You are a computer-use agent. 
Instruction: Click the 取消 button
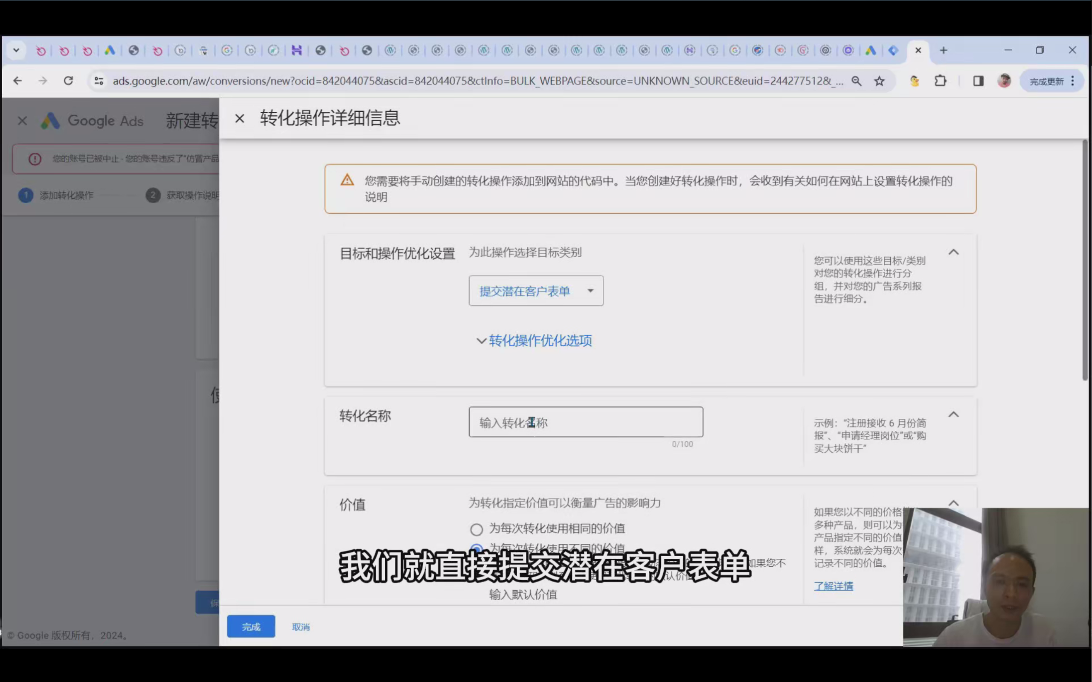coord(300,627)
